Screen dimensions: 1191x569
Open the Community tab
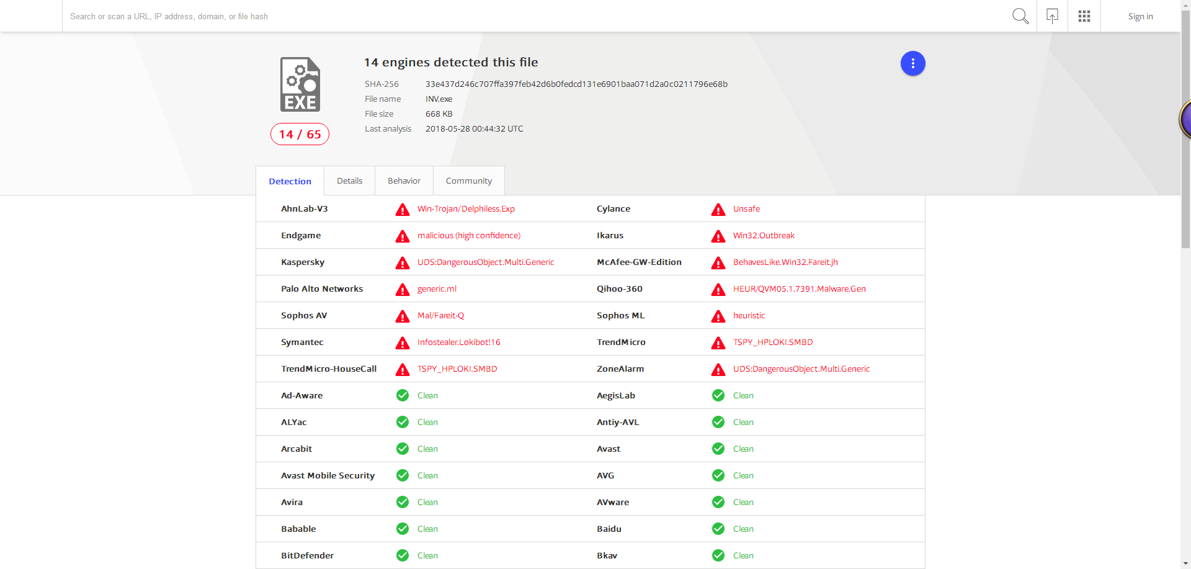[x=468, y=181]
